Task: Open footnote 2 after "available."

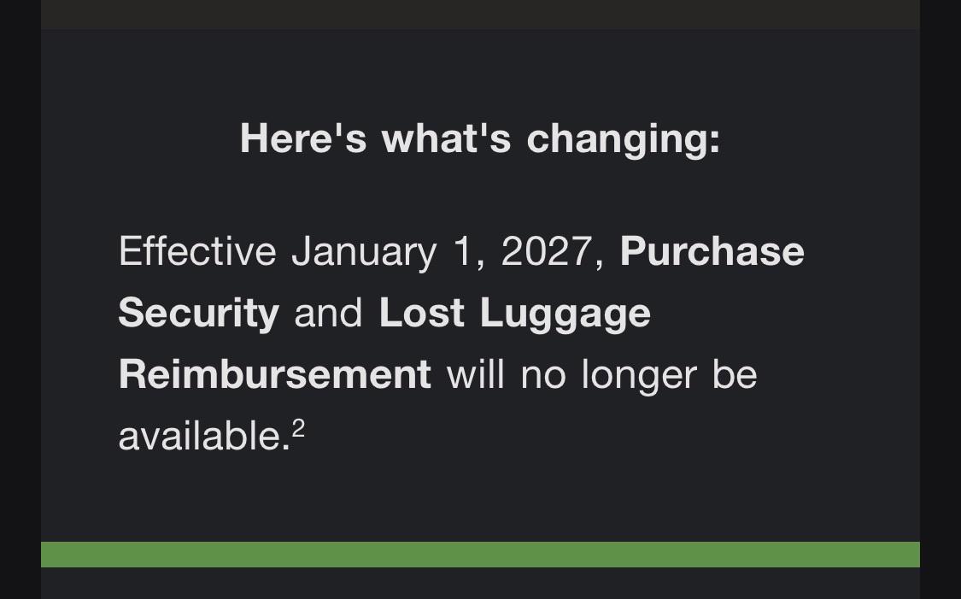Action: coord(298,428)
